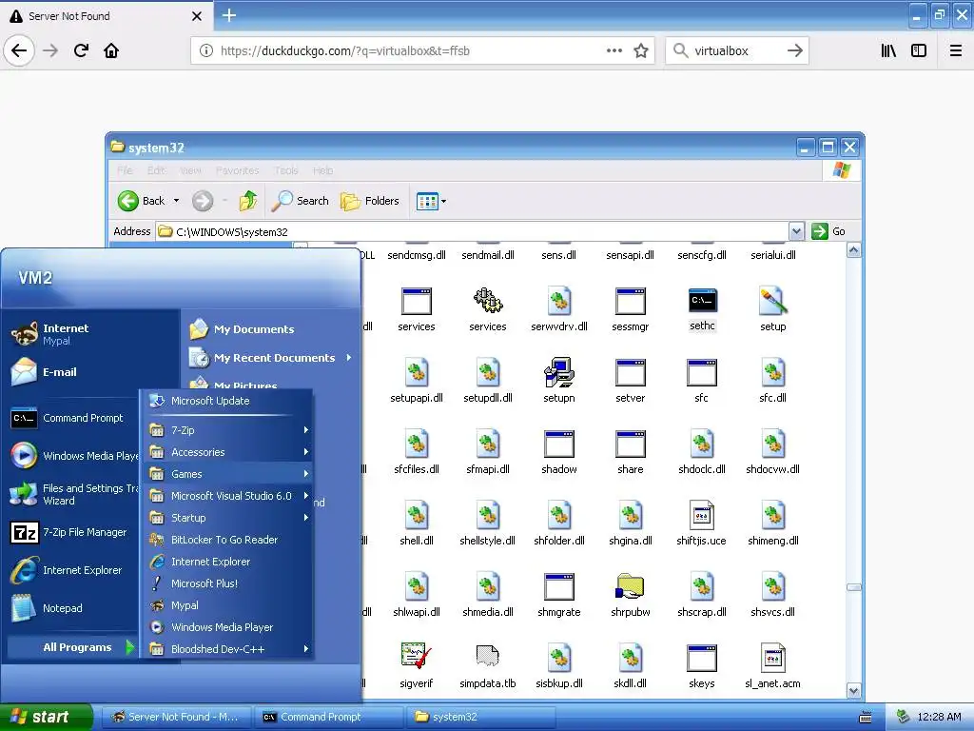This screenshot has width=974, height=731.
Task: Open page actions three-dot menu
Action: [614, 51]
